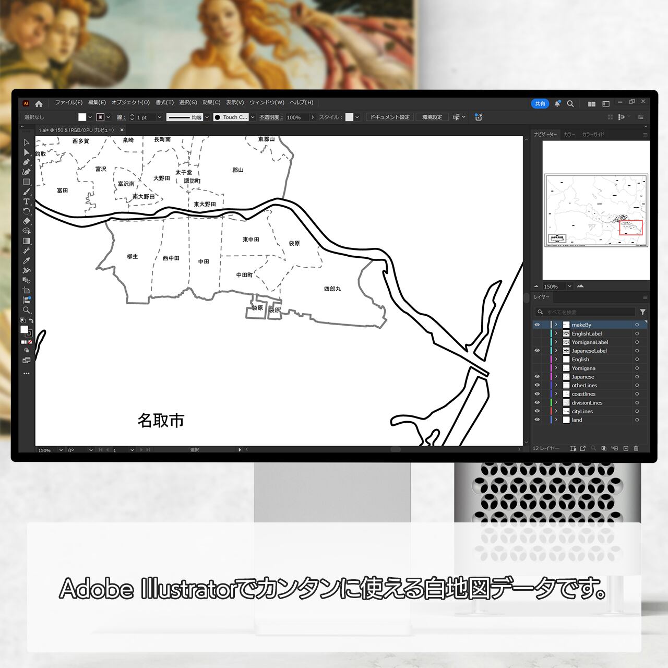Select the Gradient tool
Image resolution: width=668 pixels, height=668 pixels.
[27, 241]
